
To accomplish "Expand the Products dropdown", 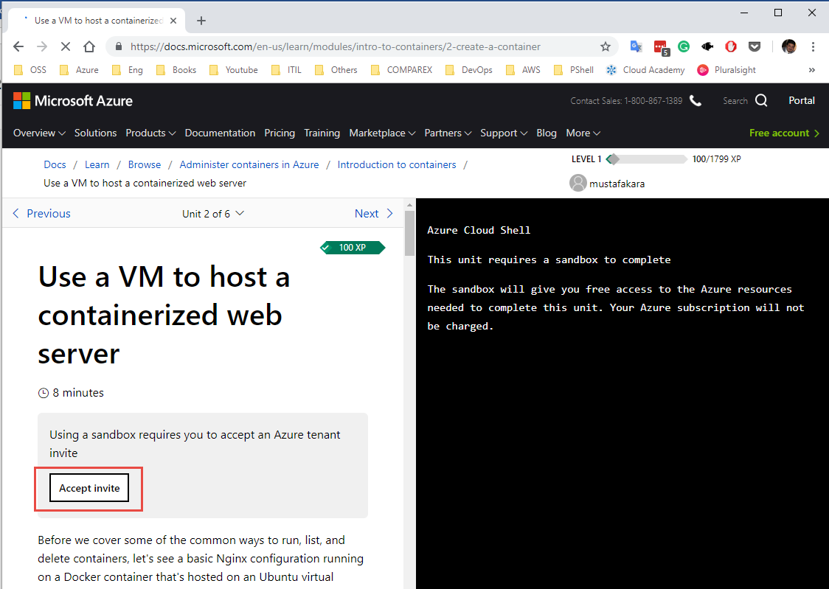I will [x=150, y=133].
